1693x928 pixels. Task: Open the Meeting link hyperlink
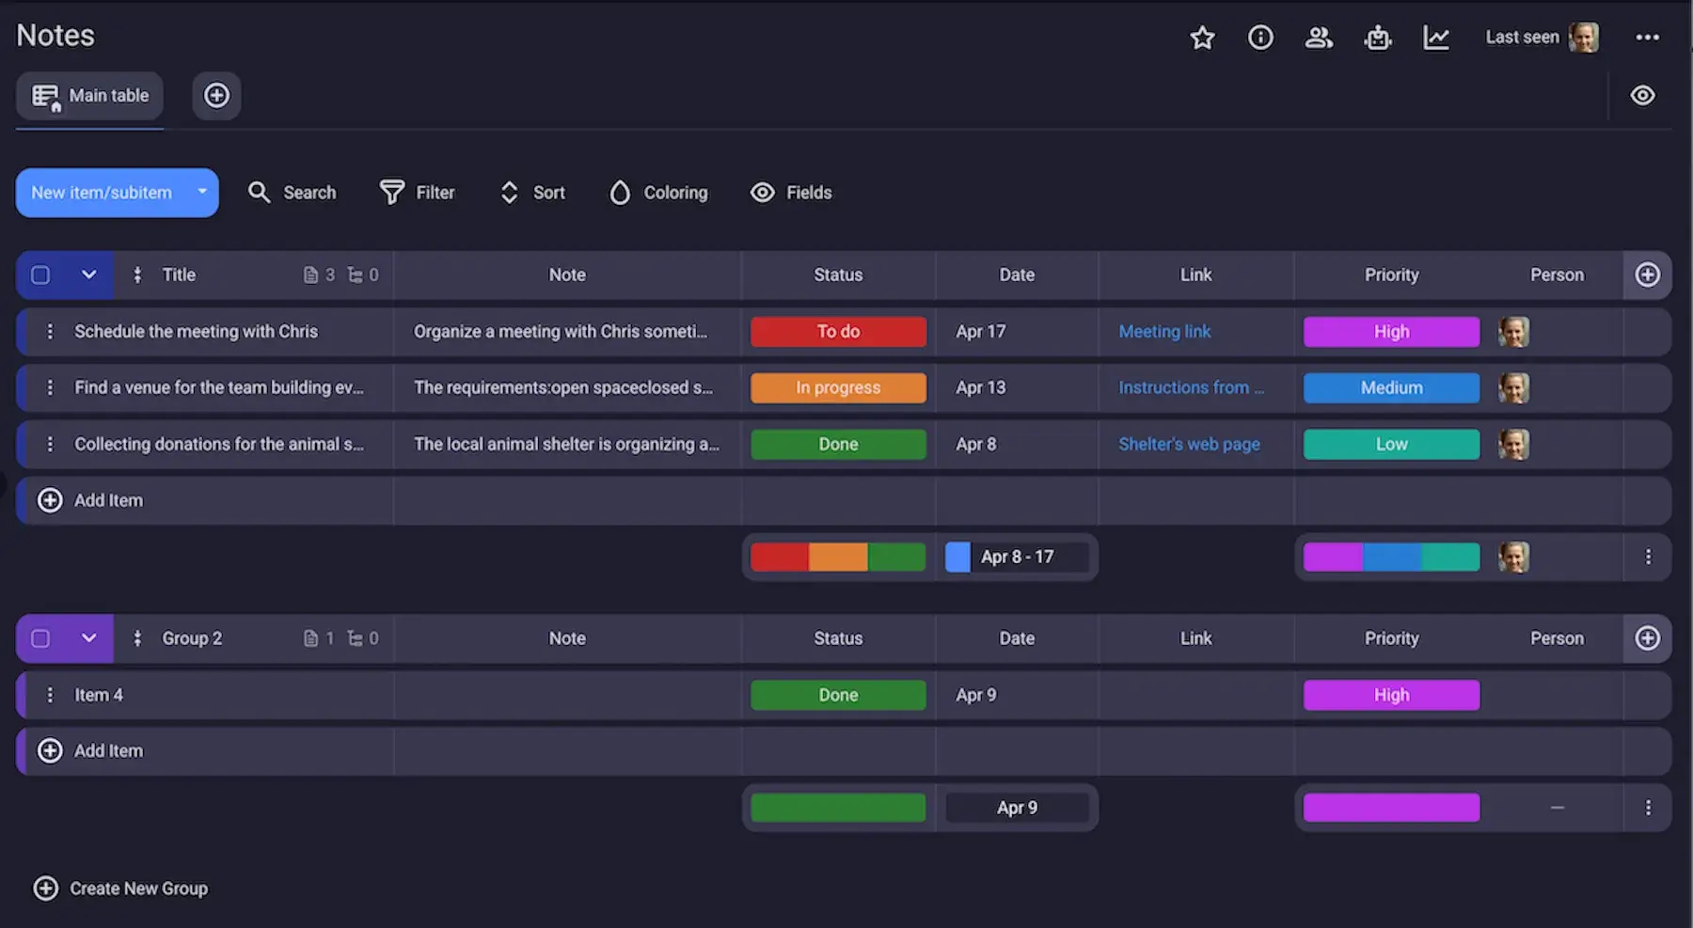(x=1164, y=332)
